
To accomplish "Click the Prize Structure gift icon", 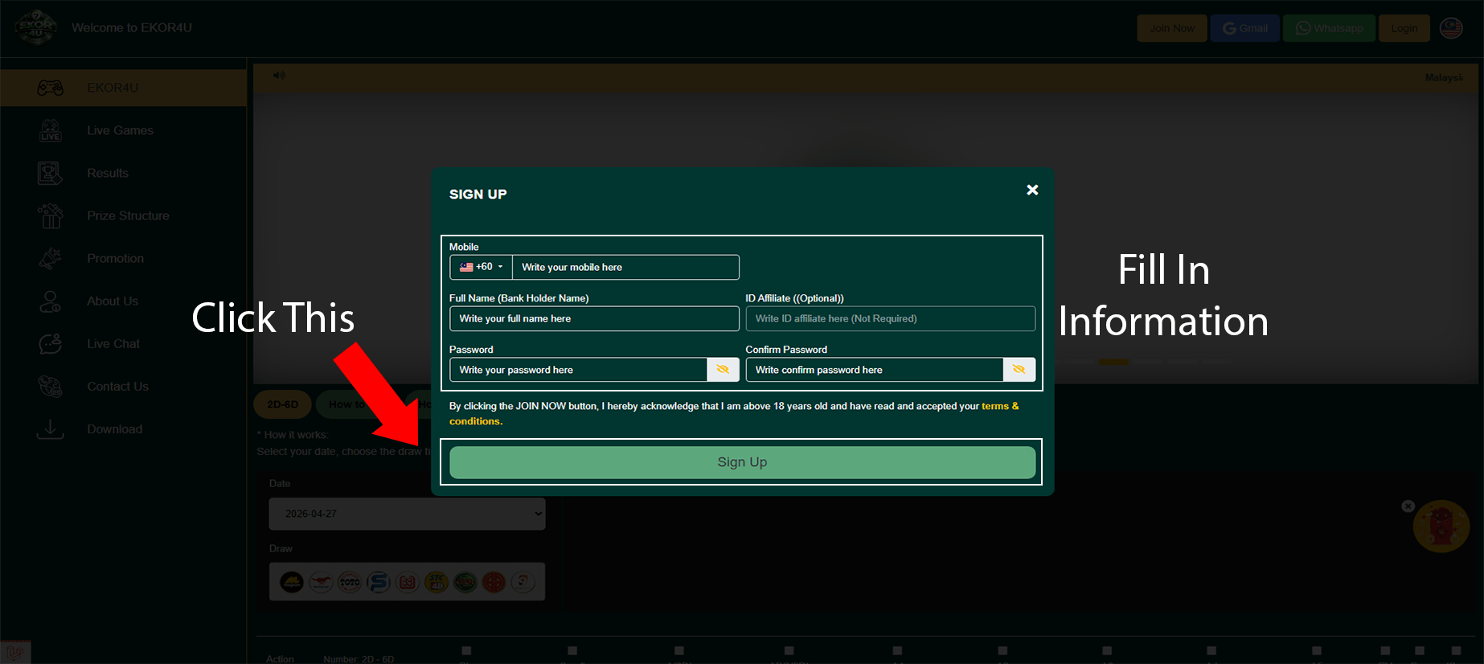I will pos(50,215).
